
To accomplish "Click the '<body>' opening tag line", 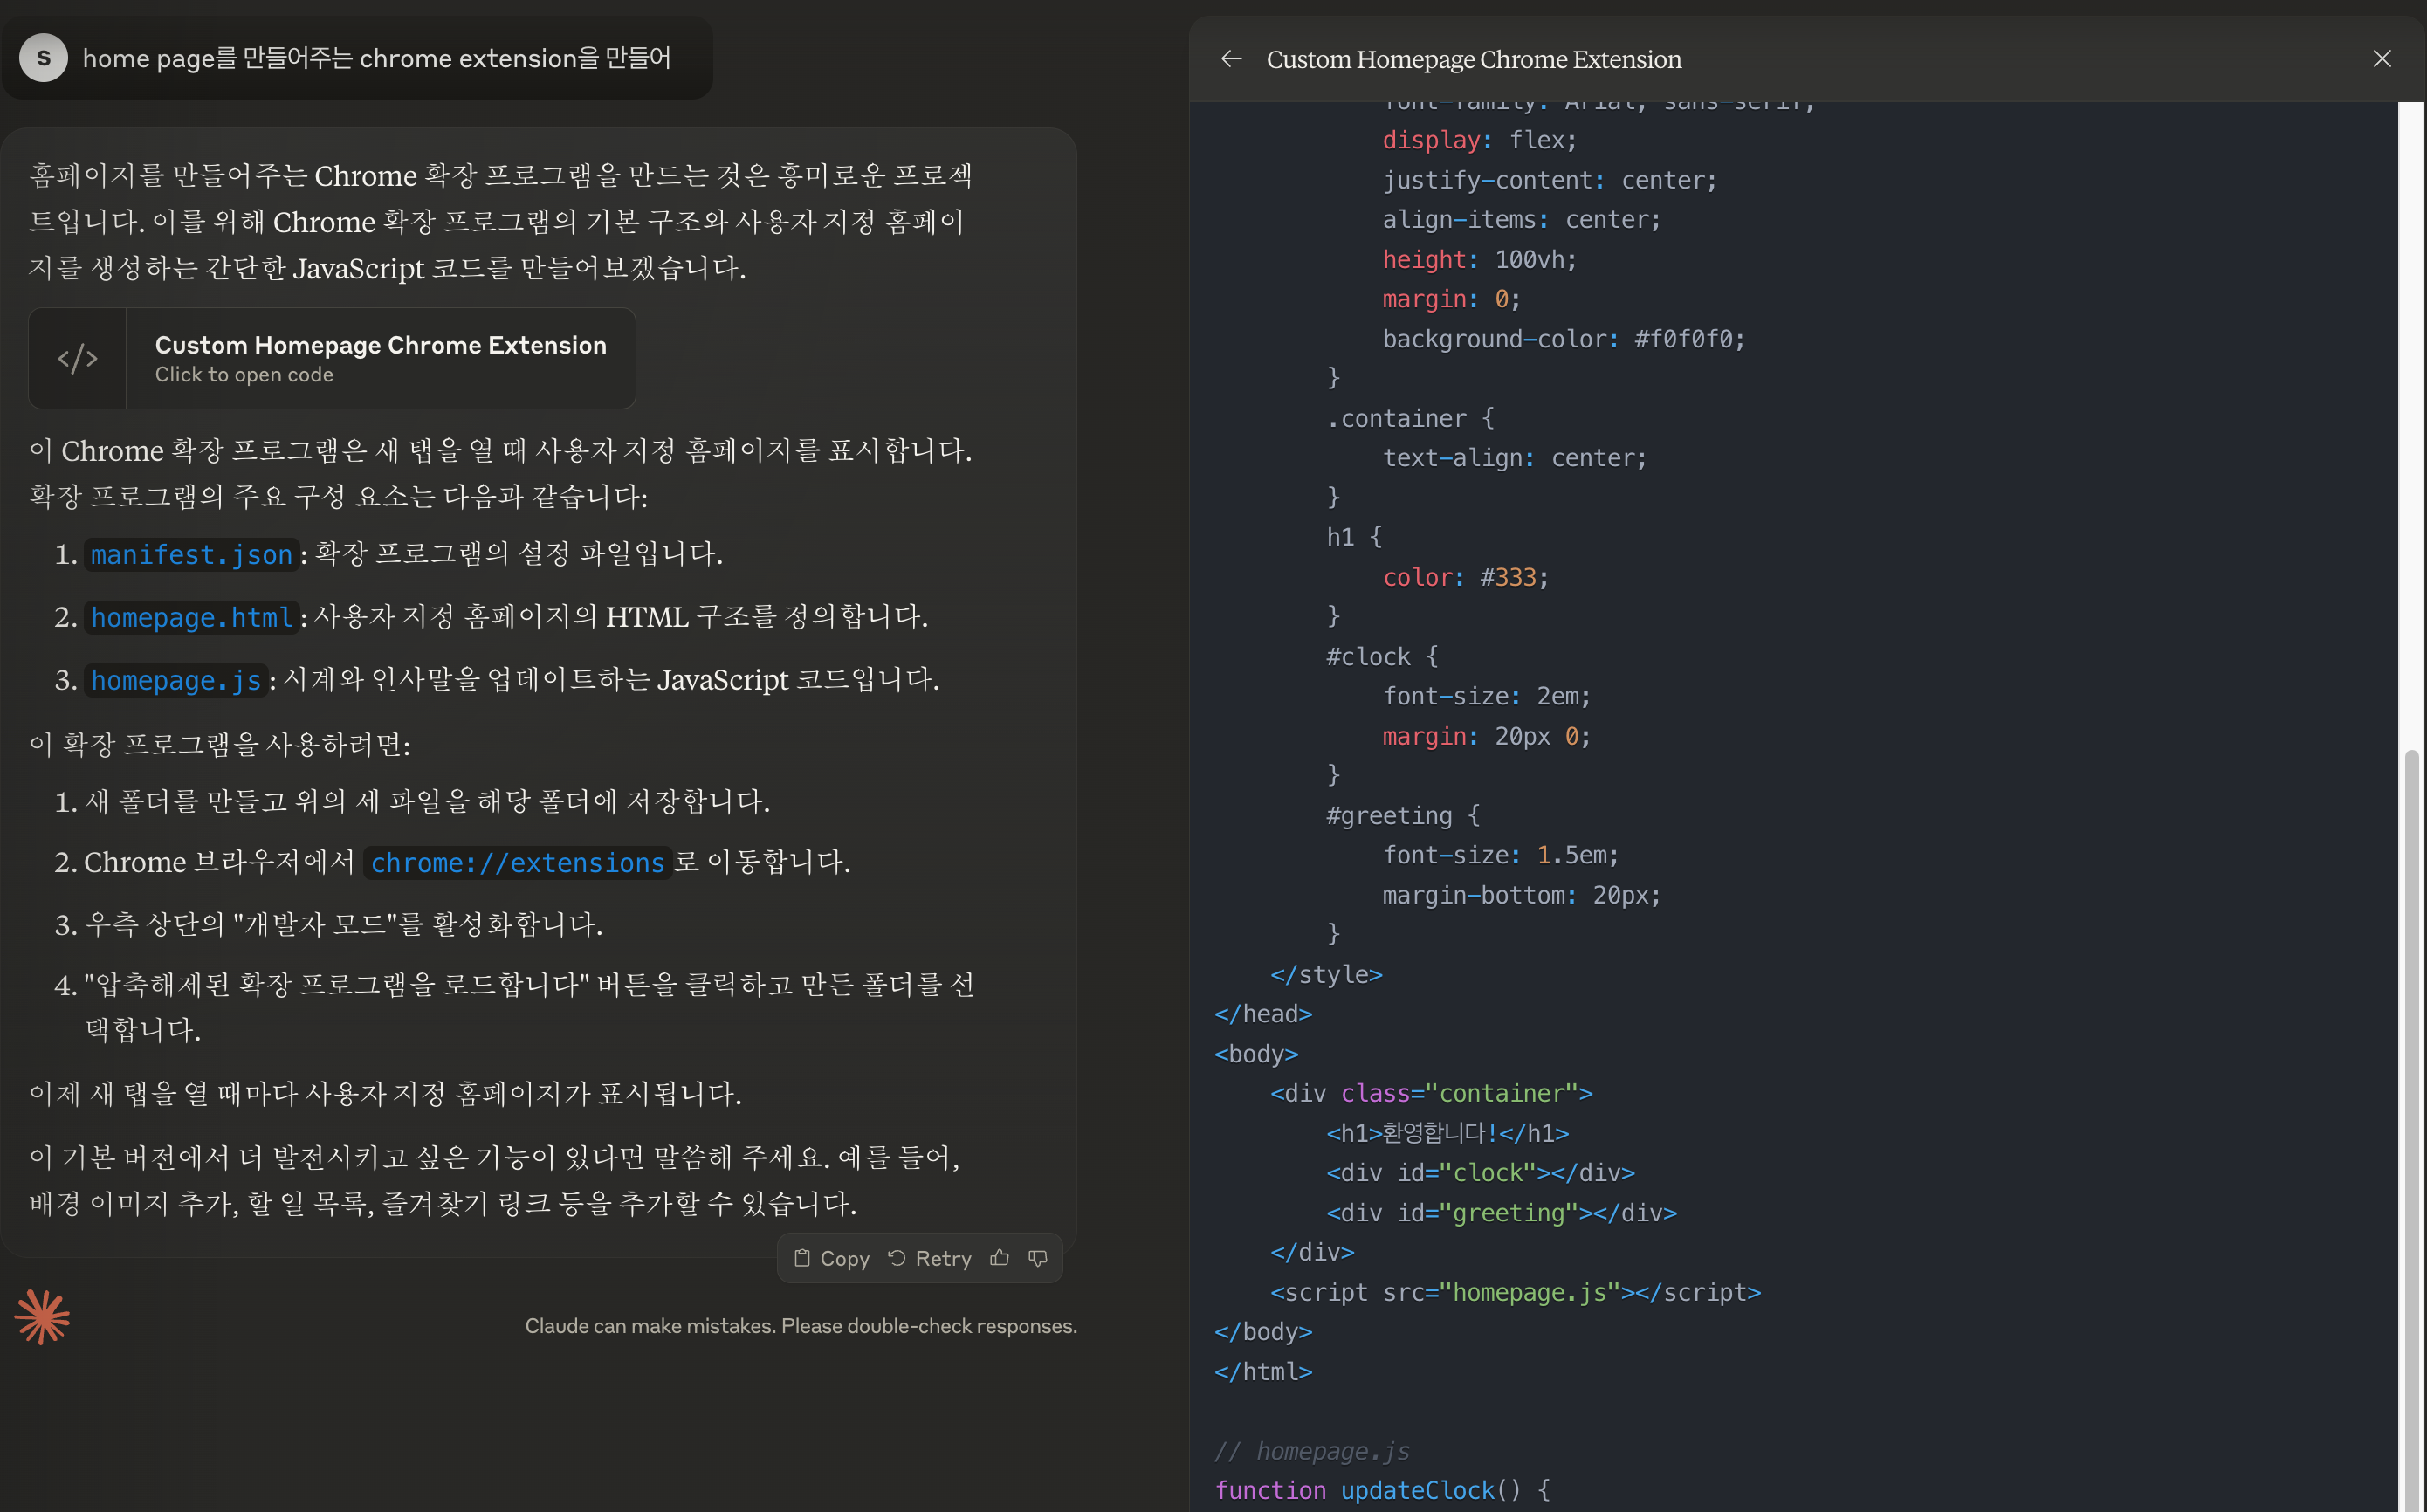I will point(1256,1054).
